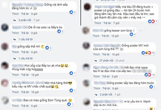Click like icon on 'Dê rồ nai solo' comment

pyautogui.click(x=59, y=31)
